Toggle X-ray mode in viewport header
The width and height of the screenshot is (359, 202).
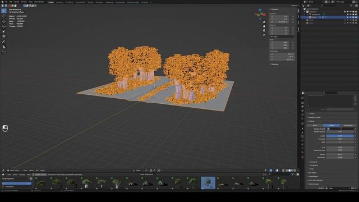pos(283,171)
